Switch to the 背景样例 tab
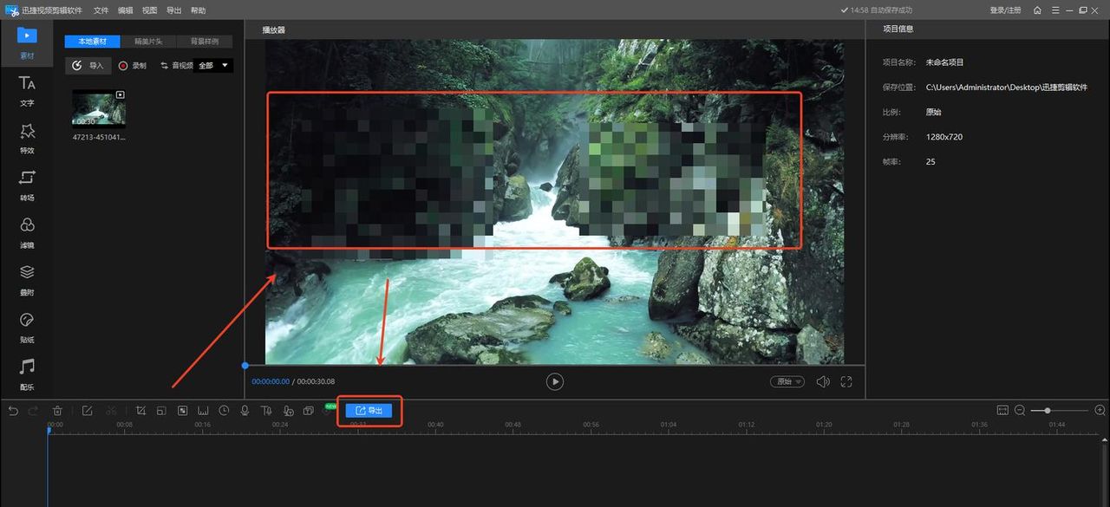The height and width of the screenshot is (507, 1110). (205, 42)
